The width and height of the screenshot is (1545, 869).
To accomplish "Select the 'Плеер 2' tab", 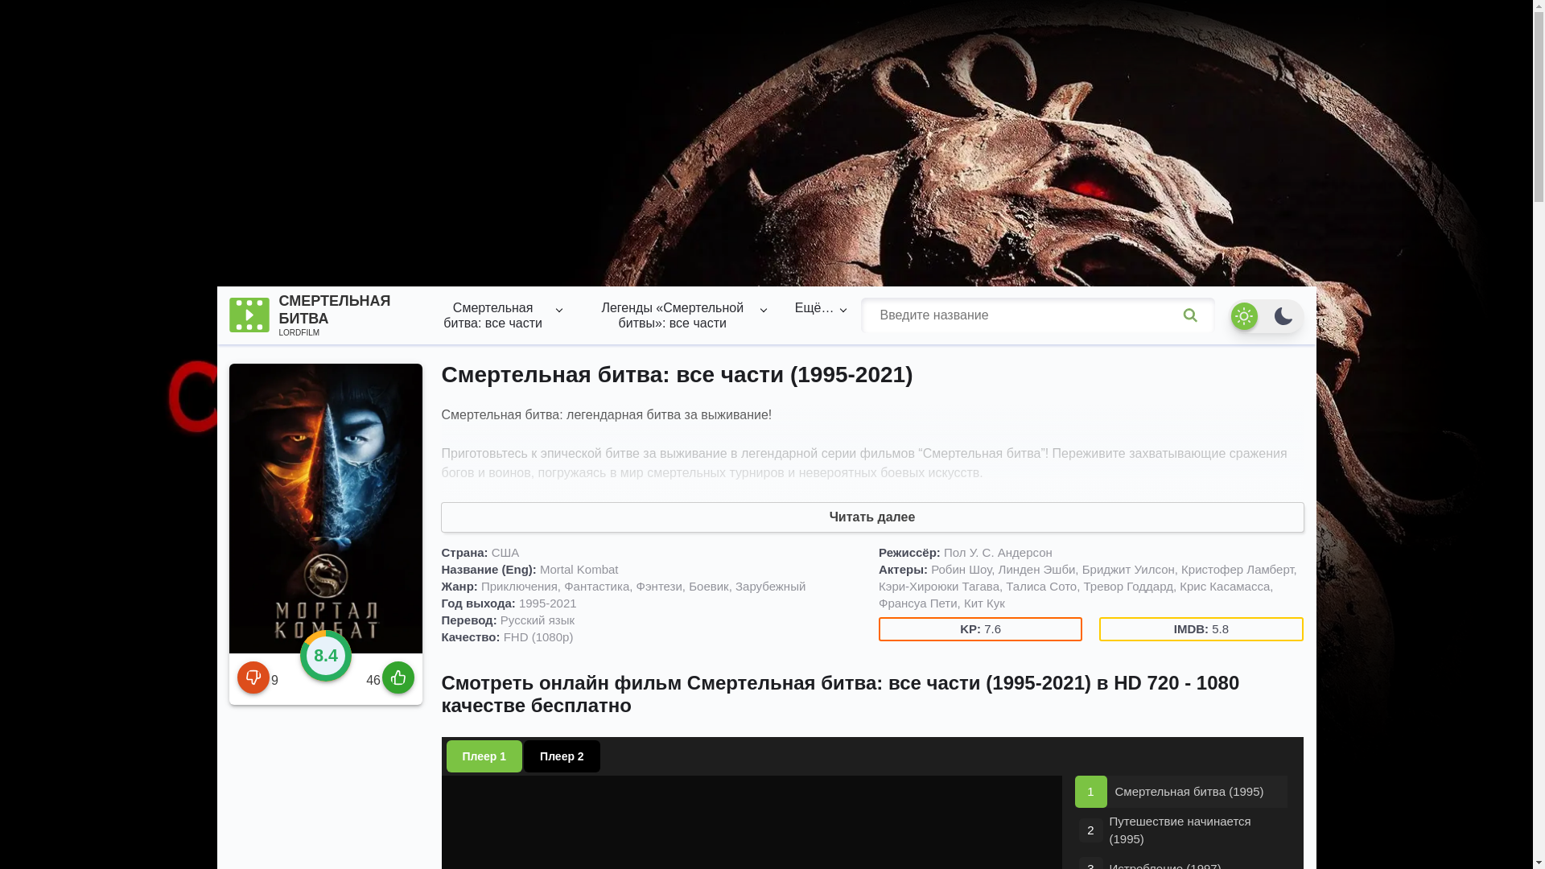I will pyautogui.click(x=562, y=756).
